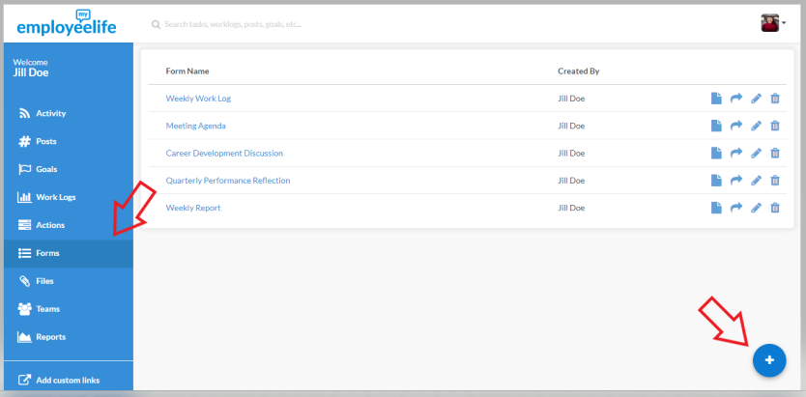This screenshot has width=806, height=397.
Task: Open the Quarterly Performance Reflection link
Action: coord(228,181)
